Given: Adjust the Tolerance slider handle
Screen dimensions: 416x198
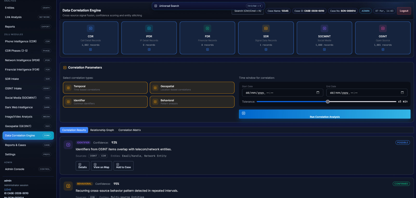Looking at the screenshot, I should pos(328,102).
